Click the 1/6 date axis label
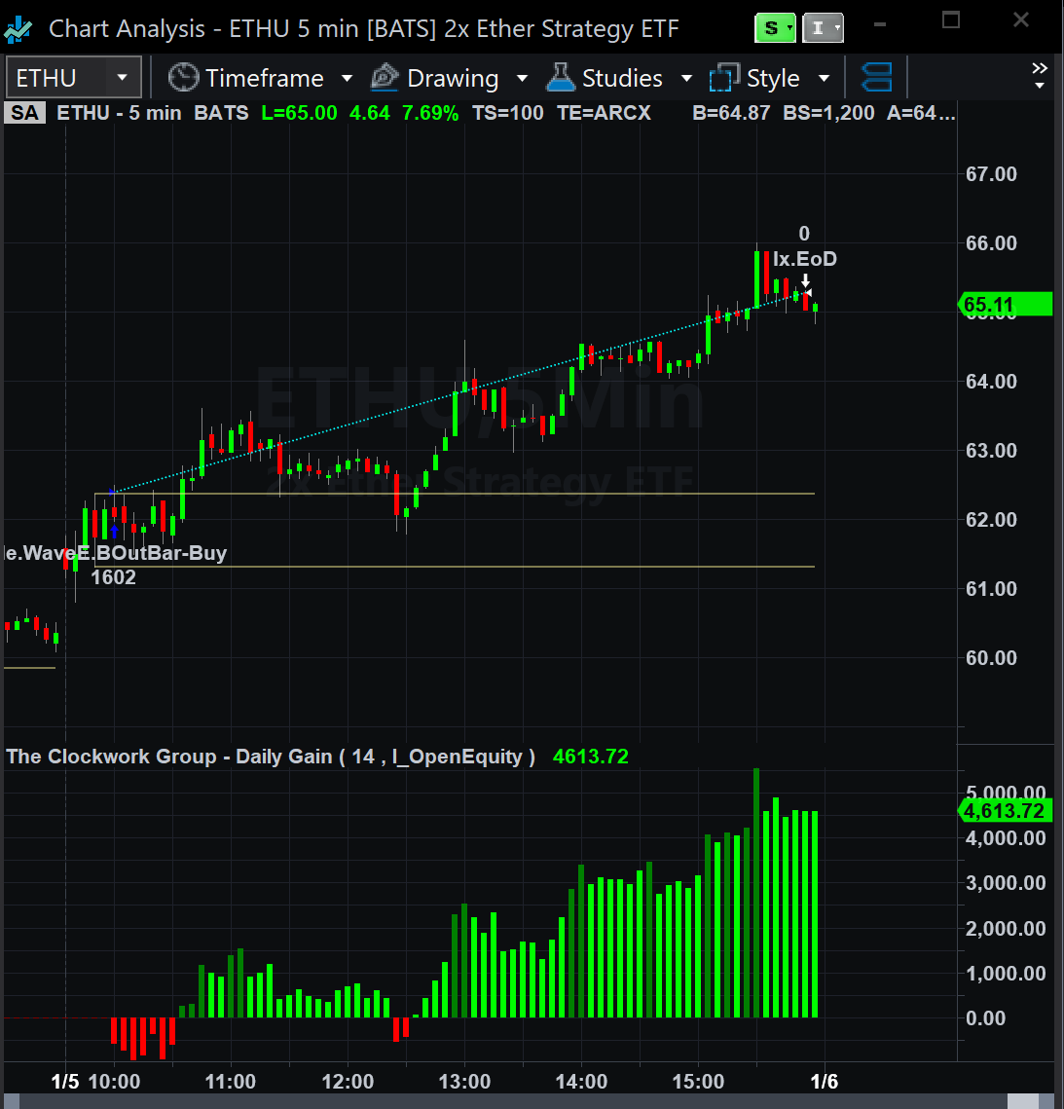The image size is (1064, 1109). [x=825, y=1082]
